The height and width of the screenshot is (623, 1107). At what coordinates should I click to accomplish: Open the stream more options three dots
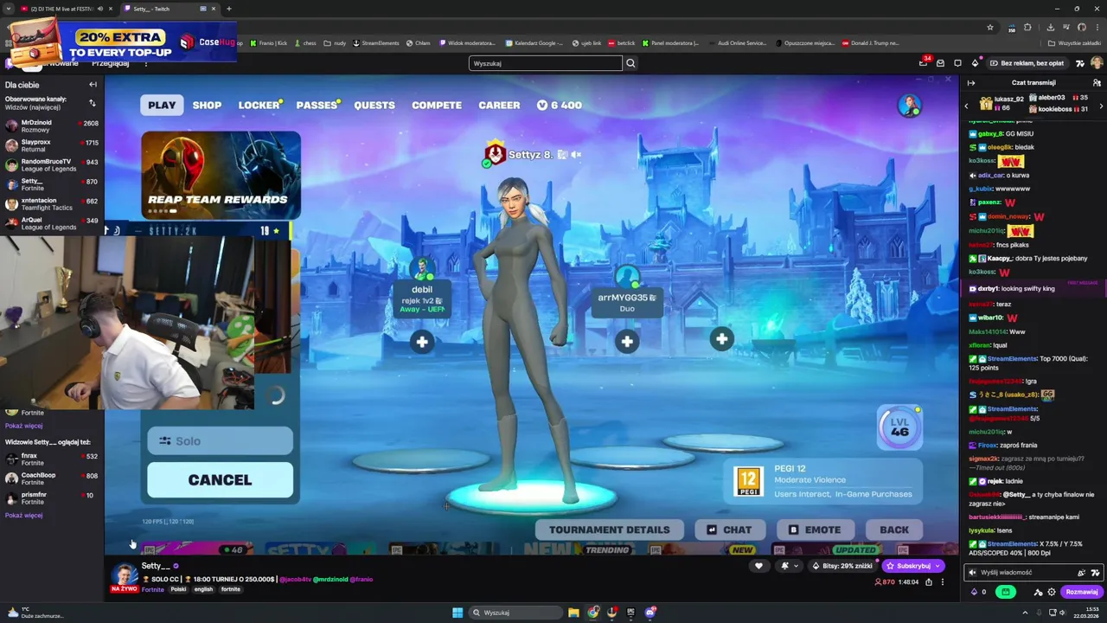pyautogui.click(x=943, y=582)
